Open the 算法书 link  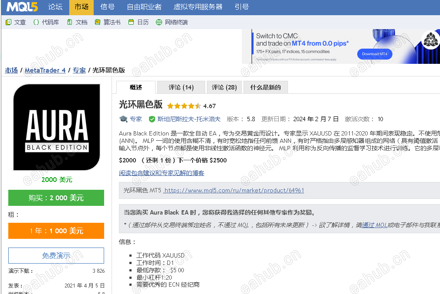112,22
